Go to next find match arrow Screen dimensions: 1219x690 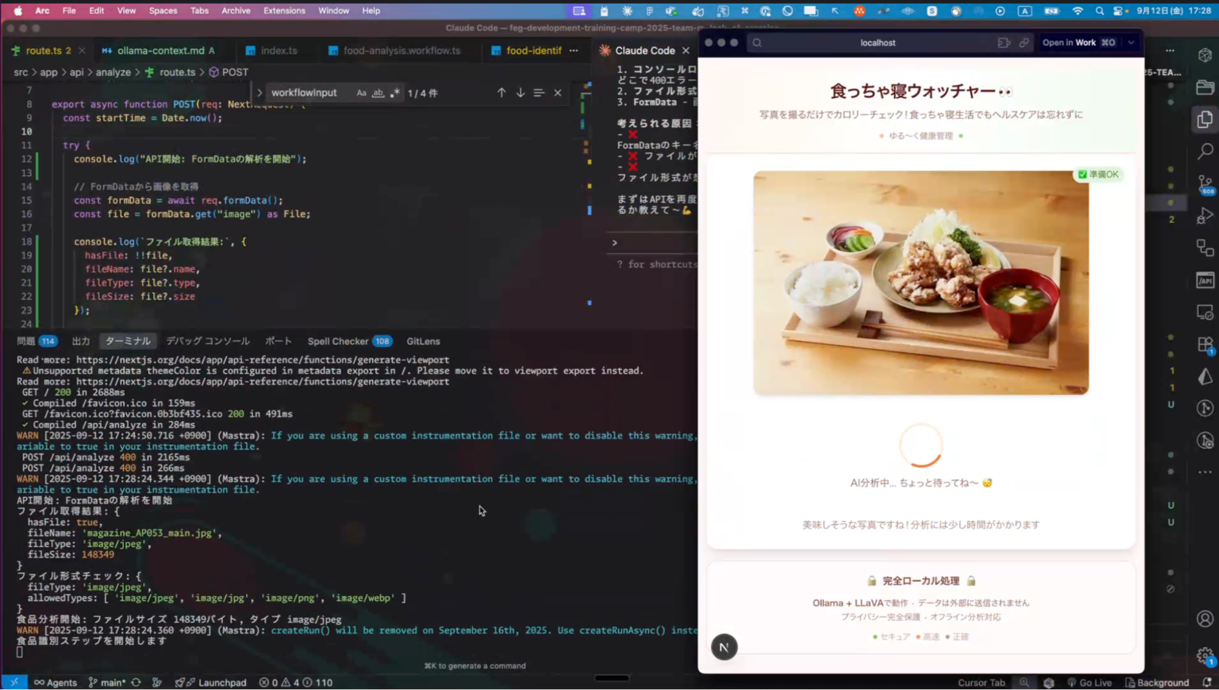click(x=520, y=93)
